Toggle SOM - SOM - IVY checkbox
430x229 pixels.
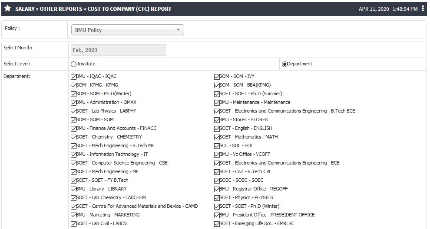click(x=217, y=77)
